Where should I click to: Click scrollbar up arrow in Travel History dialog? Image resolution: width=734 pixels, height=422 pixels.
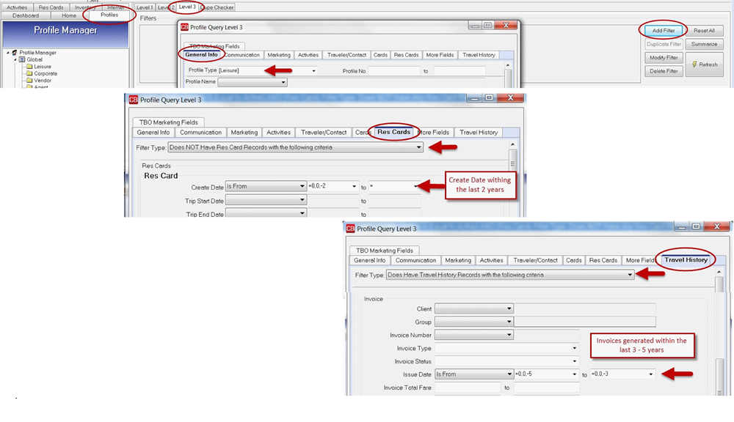[x=719, y=272]
